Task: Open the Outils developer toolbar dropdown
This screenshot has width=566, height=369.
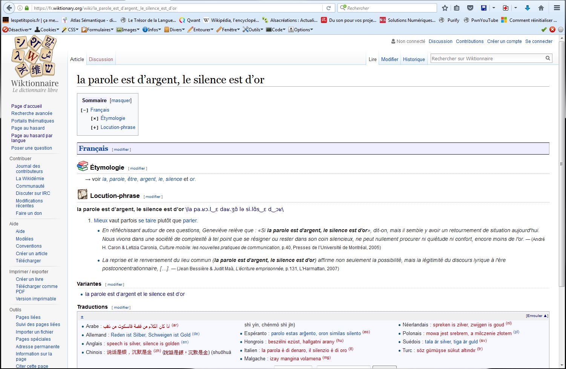Action: tap(253, 29)
